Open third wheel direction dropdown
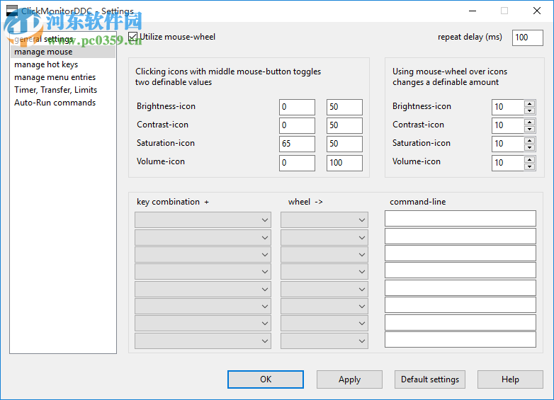The width and height of the screenshot is (554, 400). coord(324,254)
